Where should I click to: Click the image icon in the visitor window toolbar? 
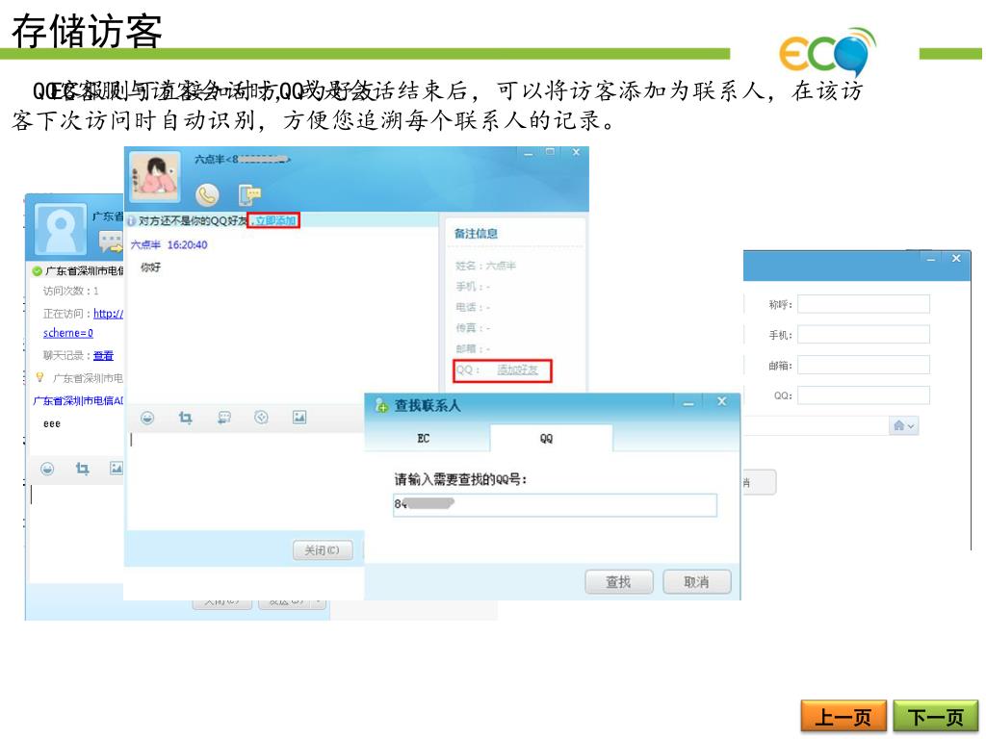[117, 469]
